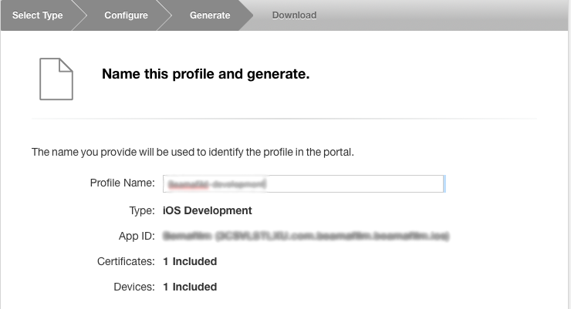Go back to the Select Type step

37,15
